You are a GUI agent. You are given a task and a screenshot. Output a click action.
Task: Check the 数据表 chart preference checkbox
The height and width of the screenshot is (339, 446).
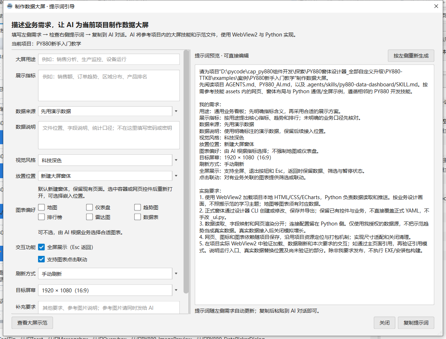[137, 217]
